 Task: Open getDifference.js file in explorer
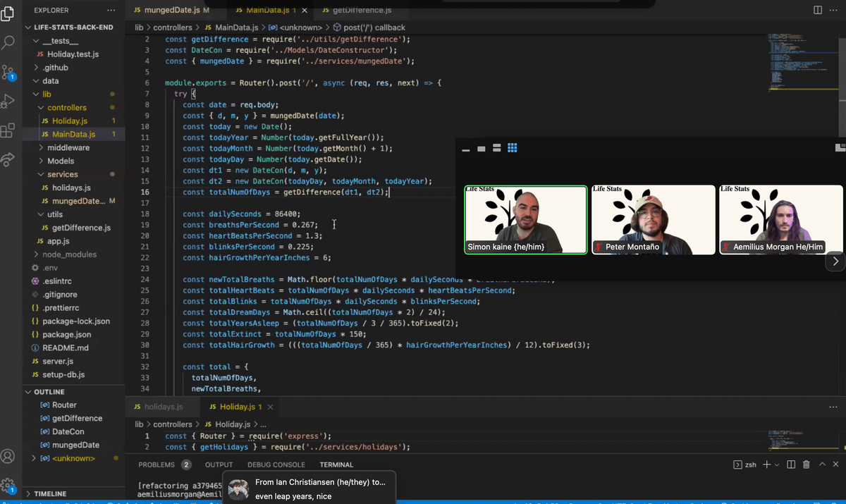[73, 228]
